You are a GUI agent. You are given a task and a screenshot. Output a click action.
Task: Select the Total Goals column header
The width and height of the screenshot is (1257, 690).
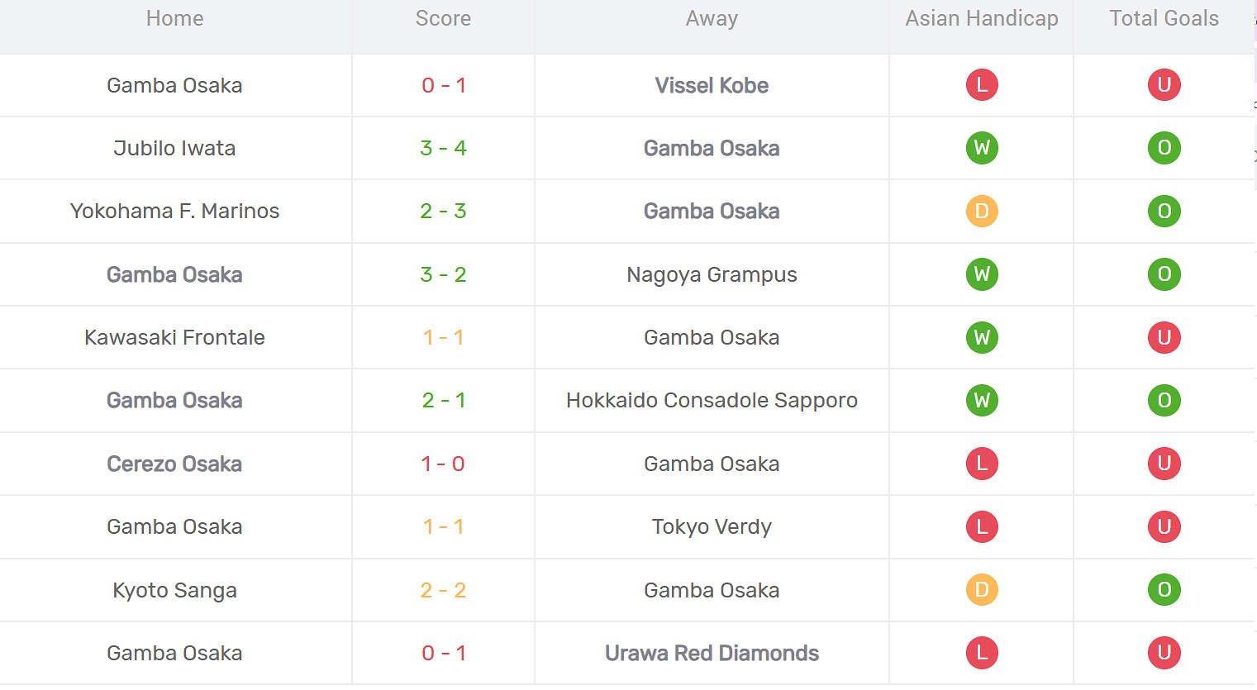1164,19
